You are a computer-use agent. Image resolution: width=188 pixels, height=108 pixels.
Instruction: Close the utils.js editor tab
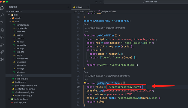coord(87,7)
